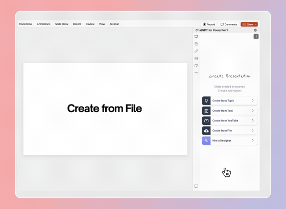Expand Hire a Designer chevron
286x209 pixels.
click(253, 140)
